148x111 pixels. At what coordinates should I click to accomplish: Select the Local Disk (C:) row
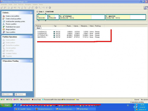68,32
